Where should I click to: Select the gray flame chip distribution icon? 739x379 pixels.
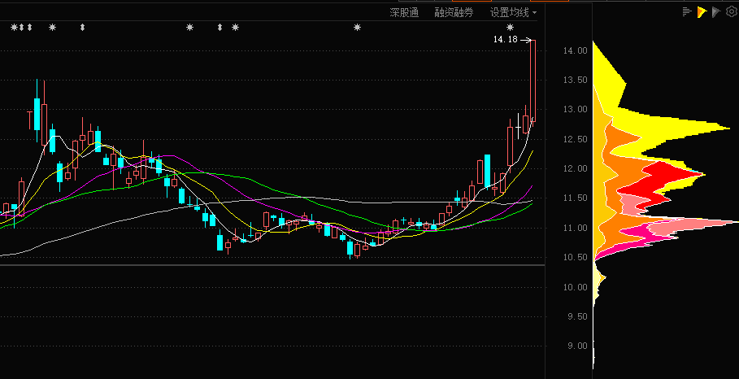[716, 11]
